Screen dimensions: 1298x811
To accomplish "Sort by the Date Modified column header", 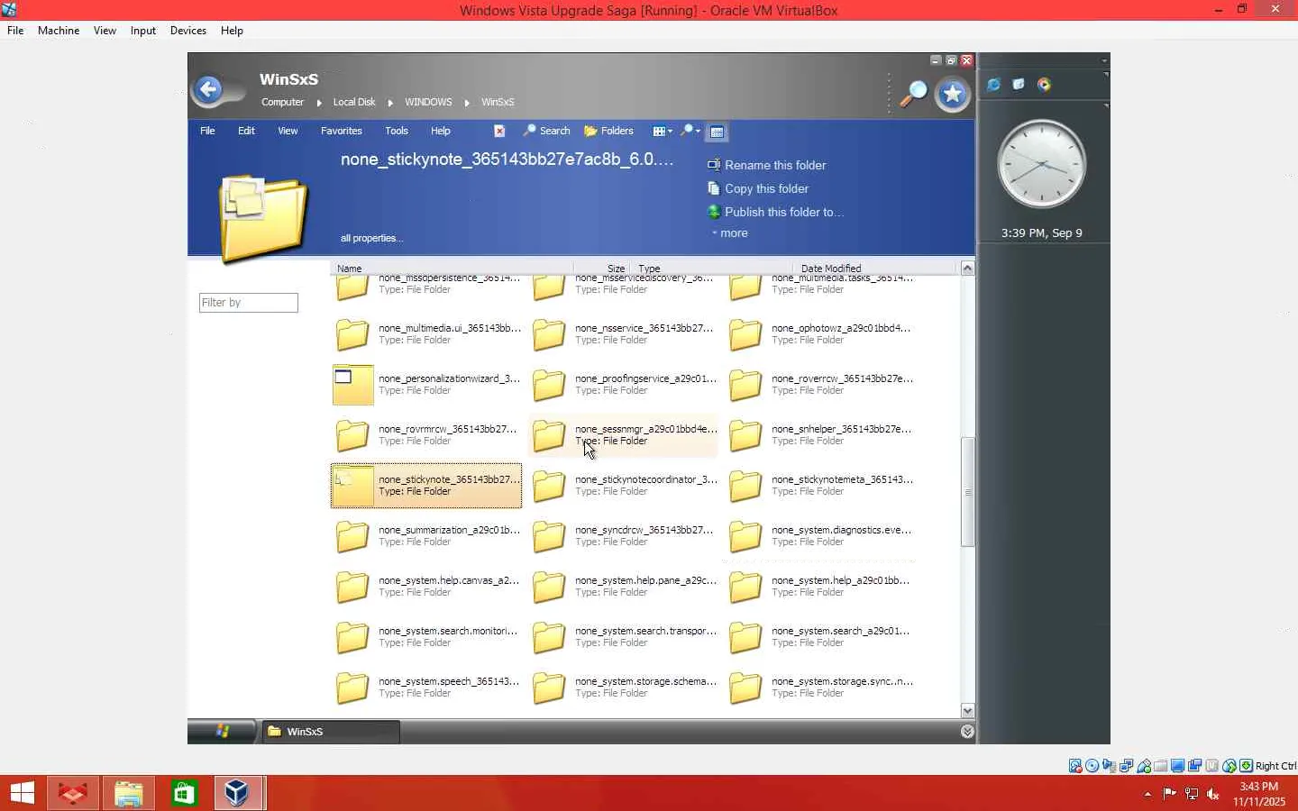I will click(874, 268).
